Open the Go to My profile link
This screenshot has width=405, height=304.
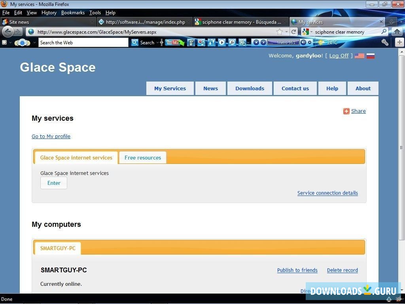point(51,136)
